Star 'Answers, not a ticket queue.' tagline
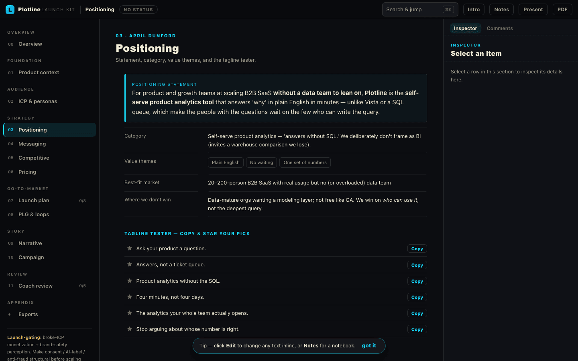 pos(130,264)
